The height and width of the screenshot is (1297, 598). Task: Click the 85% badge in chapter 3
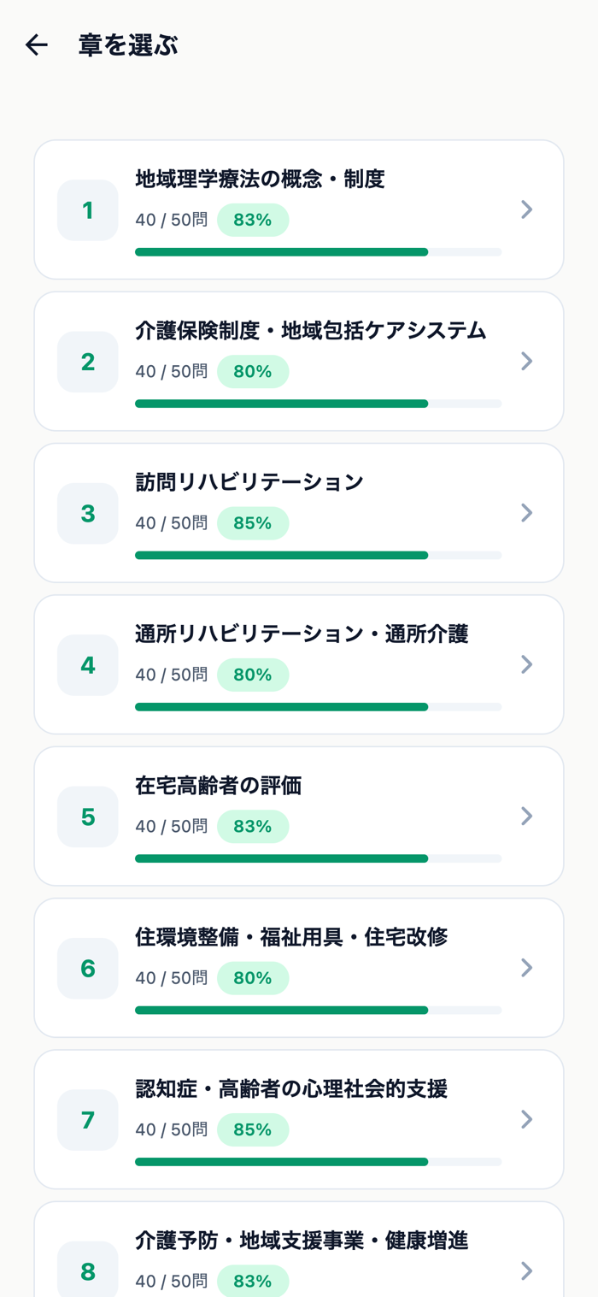point(253,523)
